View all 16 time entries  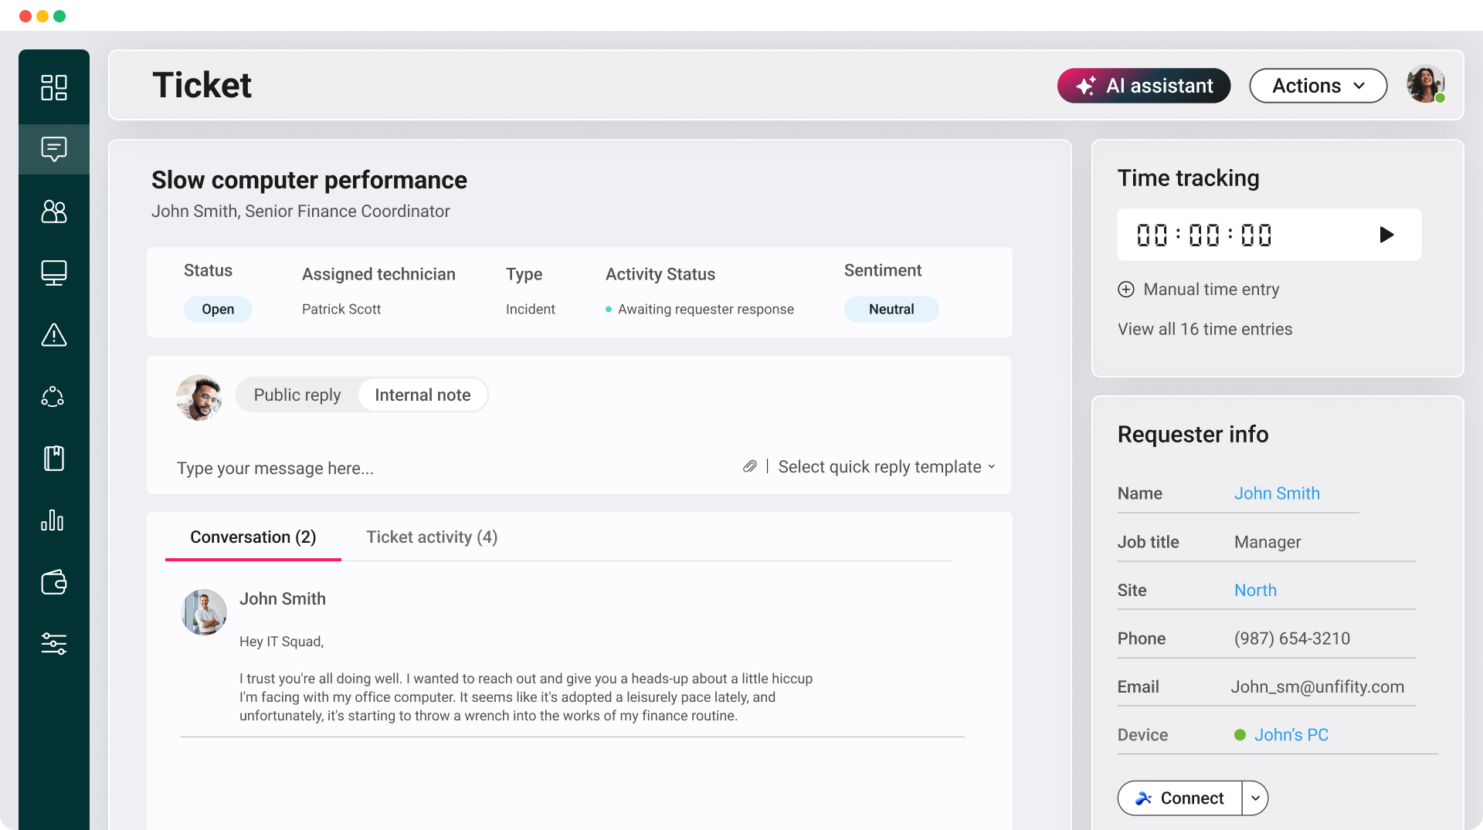coord(1204,328)
